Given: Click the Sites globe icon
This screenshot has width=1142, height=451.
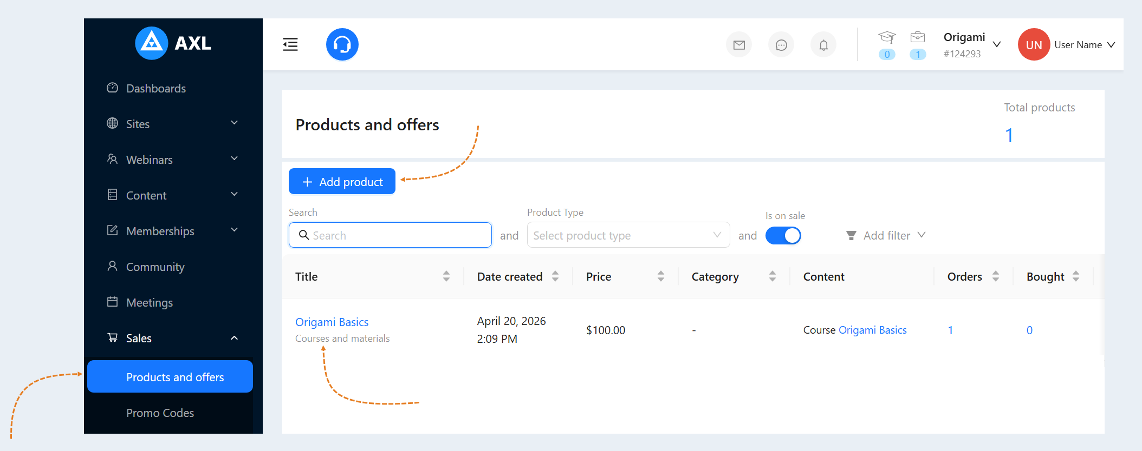Looking at the screenshot, I should 112,123.
